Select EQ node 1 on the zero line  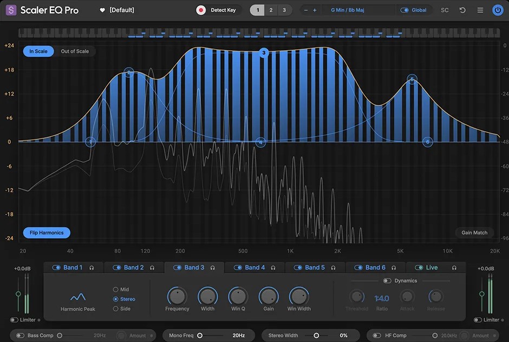90,142
